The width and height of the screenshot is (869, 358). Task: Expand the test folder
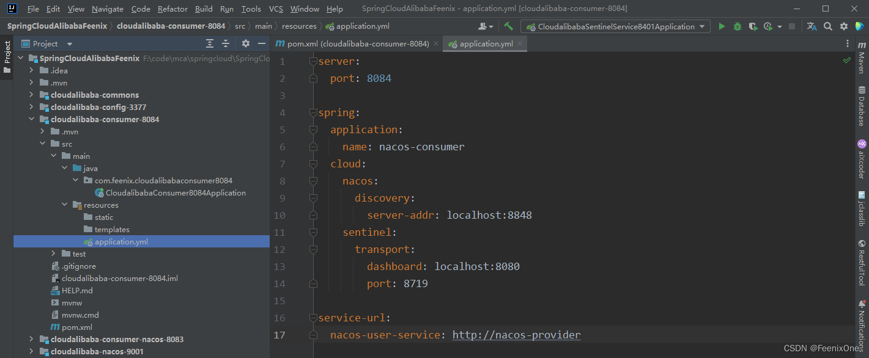[53, 254]
